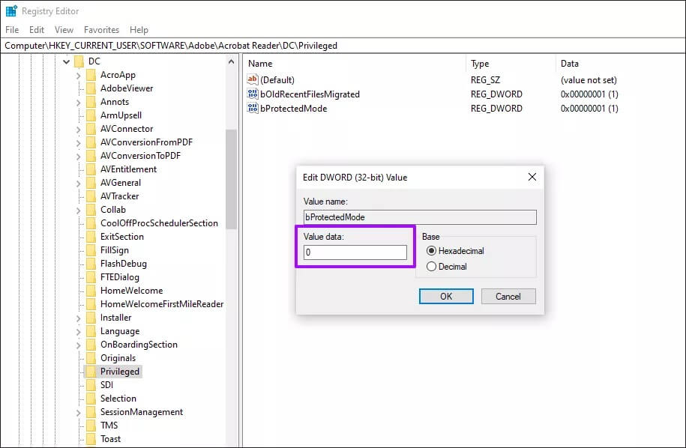This screenshot has width=686, height=448.
Task: Cancel the Edit DWORD dialog
Action: (x=508, y=297)
